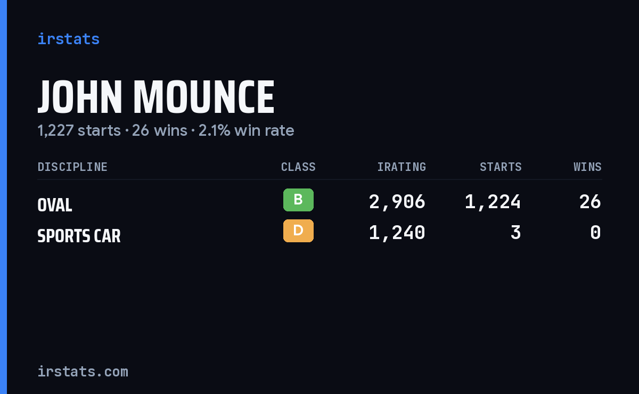639x394 pixels.
Task: Sort by the Class column header
Action: pyautogui.click(x=298, y=167)
